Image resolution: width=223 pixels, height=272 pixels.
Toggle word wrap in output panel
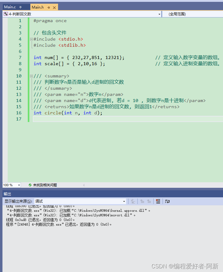(x=167, y=201)
